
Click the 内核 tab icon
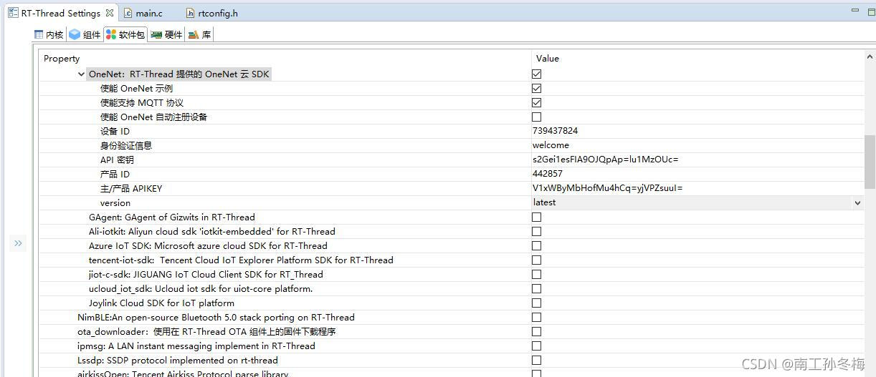pos(39,34)
